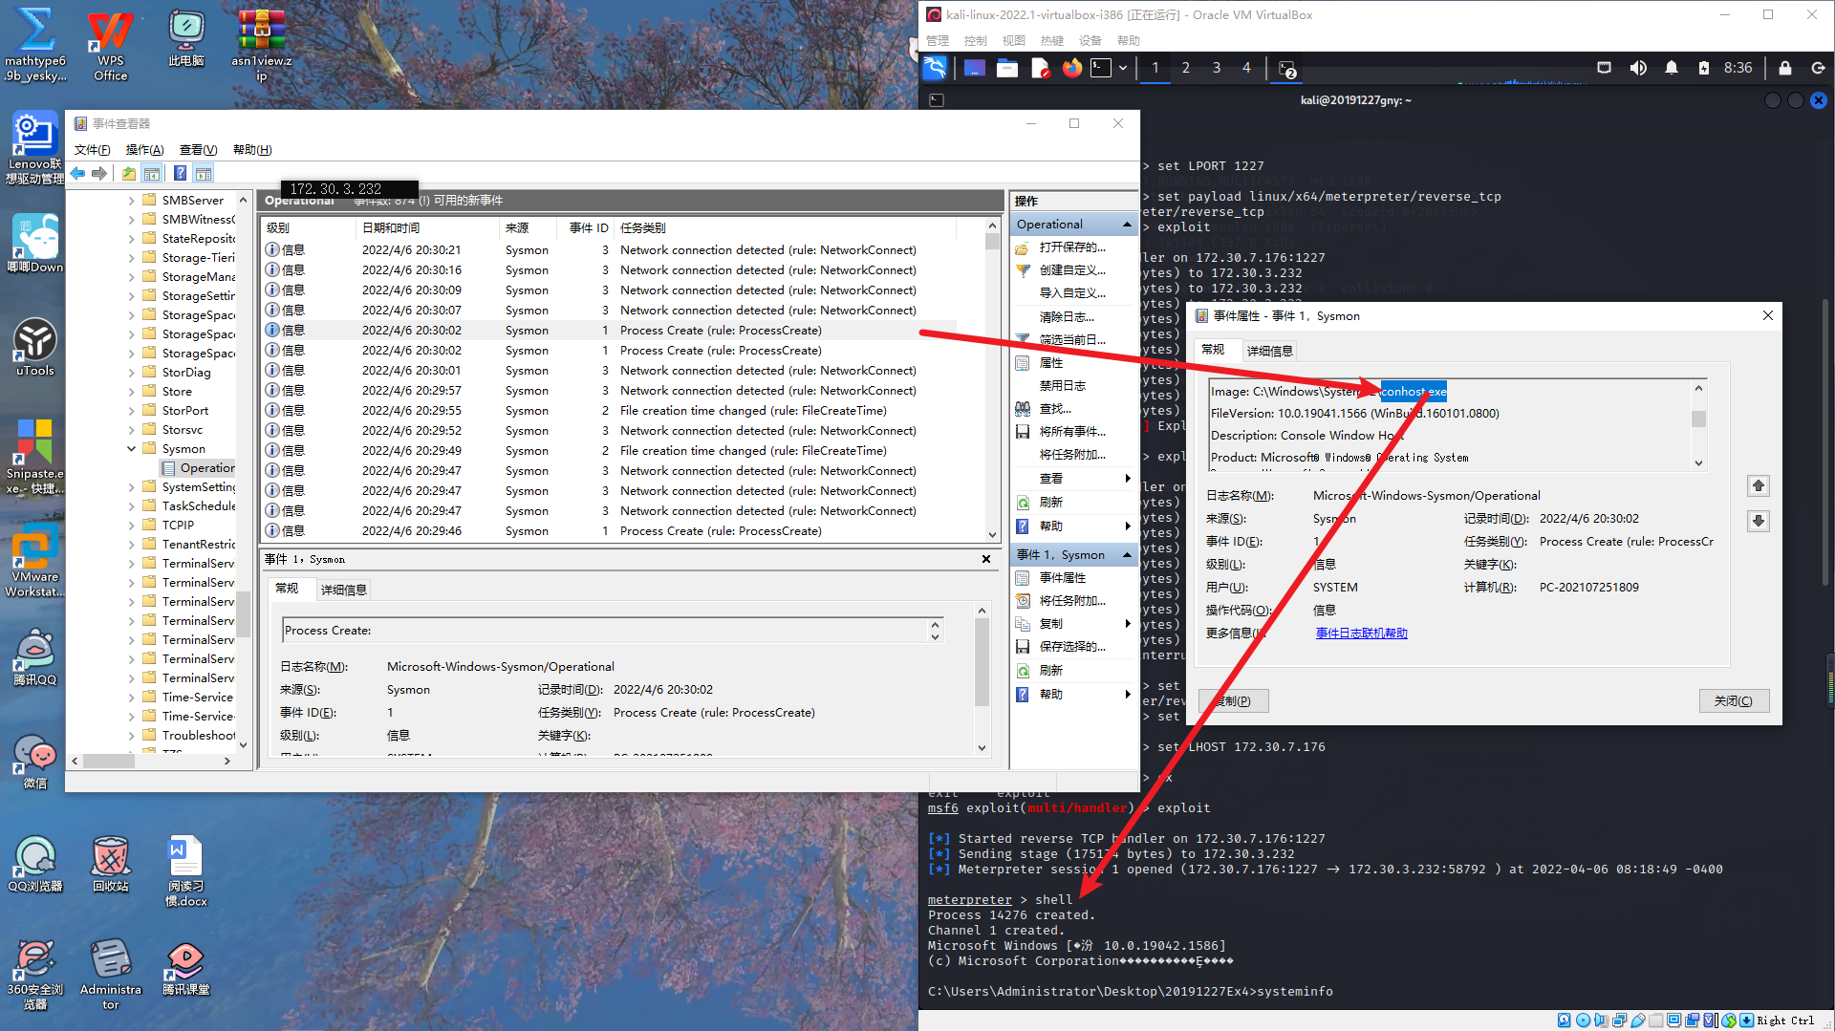
Task: Open the WPS Office desktop icon
Action: 111,47
